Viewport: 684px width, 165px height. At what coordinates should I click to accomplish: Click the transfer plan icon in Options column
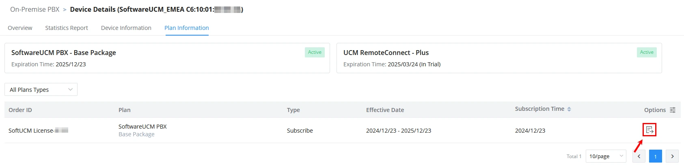(649, 130)
